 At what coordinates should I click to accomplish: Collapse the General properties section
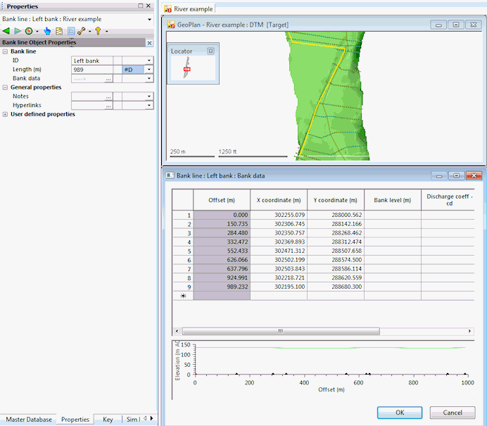[5, 87]
